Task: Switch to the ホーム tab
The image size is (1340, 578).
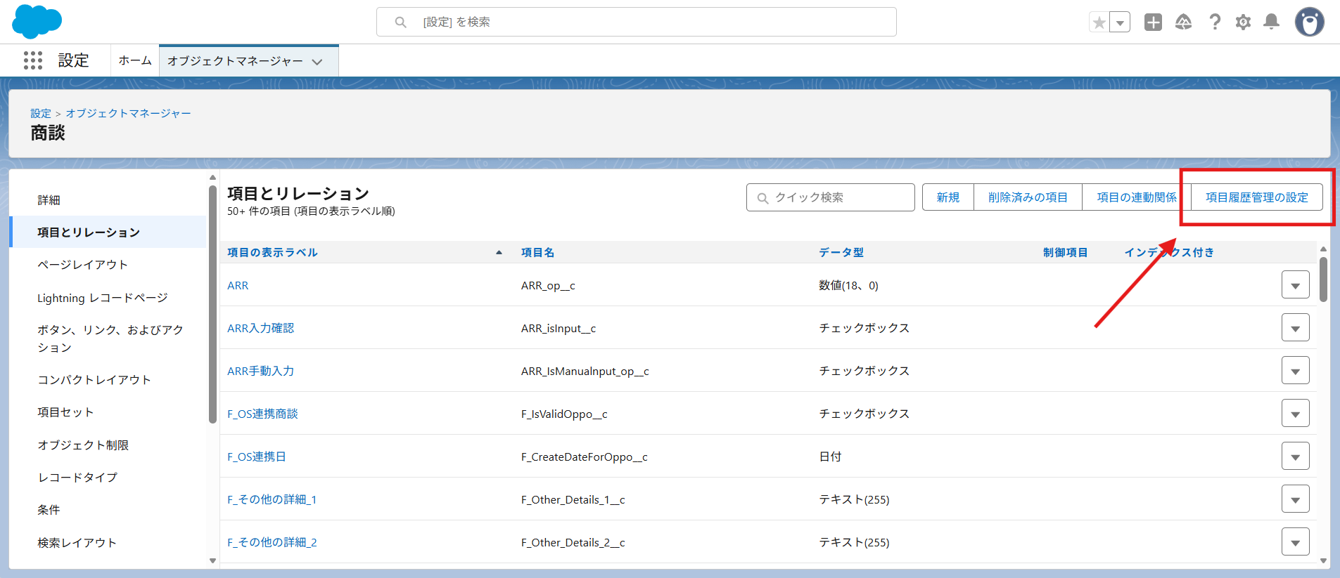Action: [135, 60]
